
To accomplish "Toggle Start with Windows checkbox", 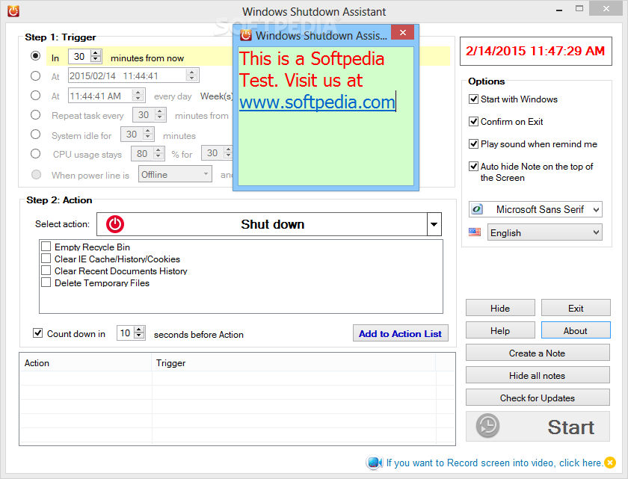I will point(473,99).
